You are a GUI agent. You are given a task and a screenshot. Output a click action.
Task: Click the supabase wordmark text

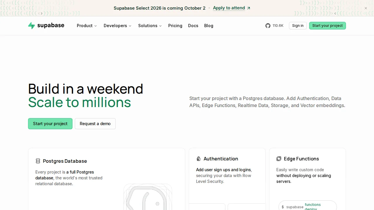click(x=51, y=25)
